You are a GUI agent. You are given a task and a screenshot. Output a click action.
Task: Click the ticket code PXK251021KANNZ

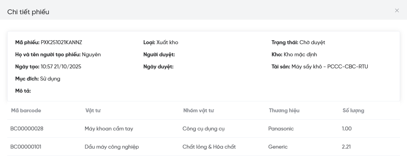pyautogui.click(x=62, y=42)
